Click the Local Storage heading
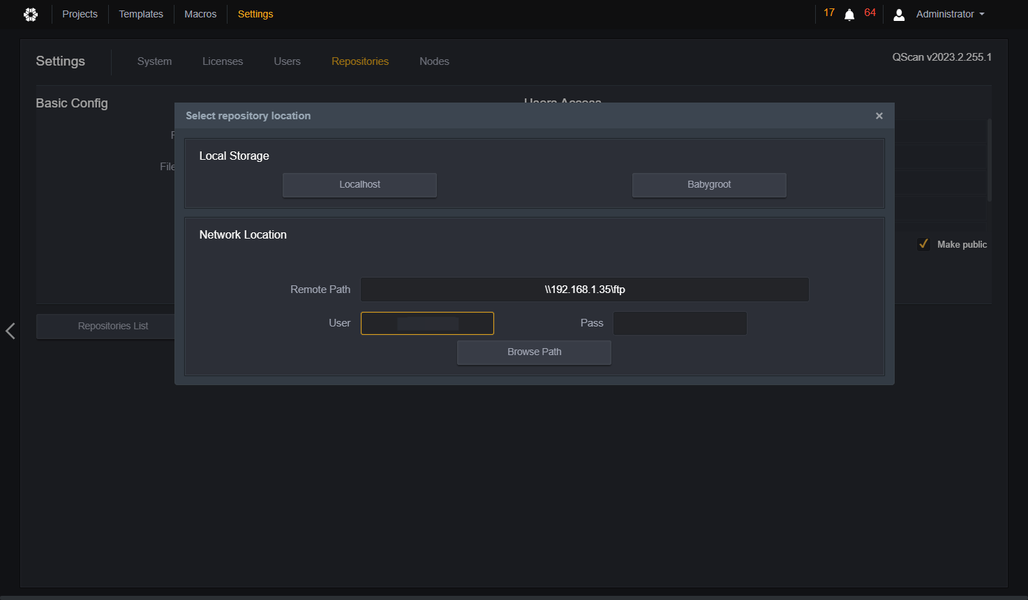This screenshot has width=1028, height=600. (x=234, y=156)
